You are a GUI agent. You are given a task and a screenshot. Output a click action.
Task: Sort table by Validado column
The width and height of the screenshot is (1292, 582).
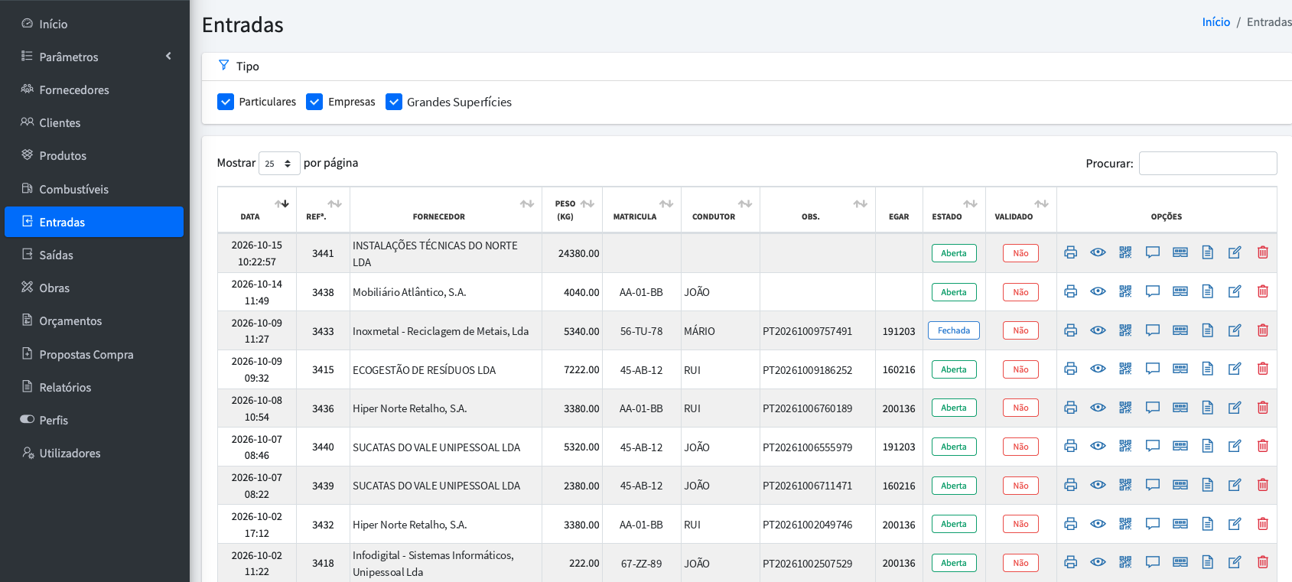[x=1021, y=210]
